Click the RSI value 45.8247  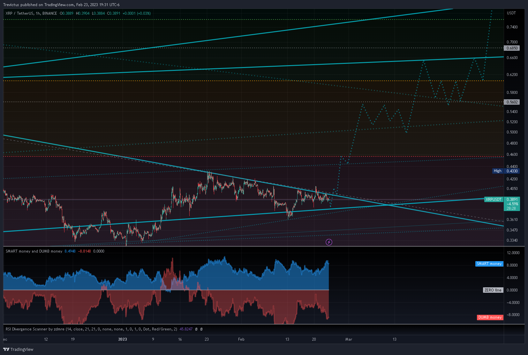pos(186,329)
